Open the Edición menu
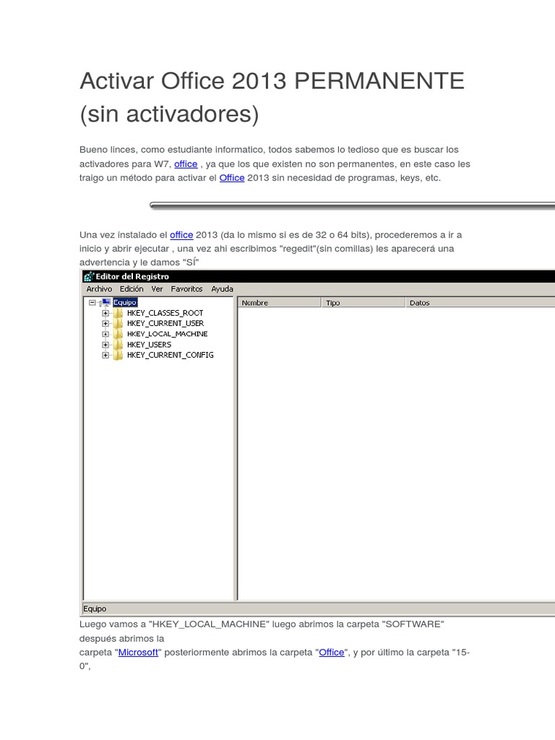 tap(132, 289)
